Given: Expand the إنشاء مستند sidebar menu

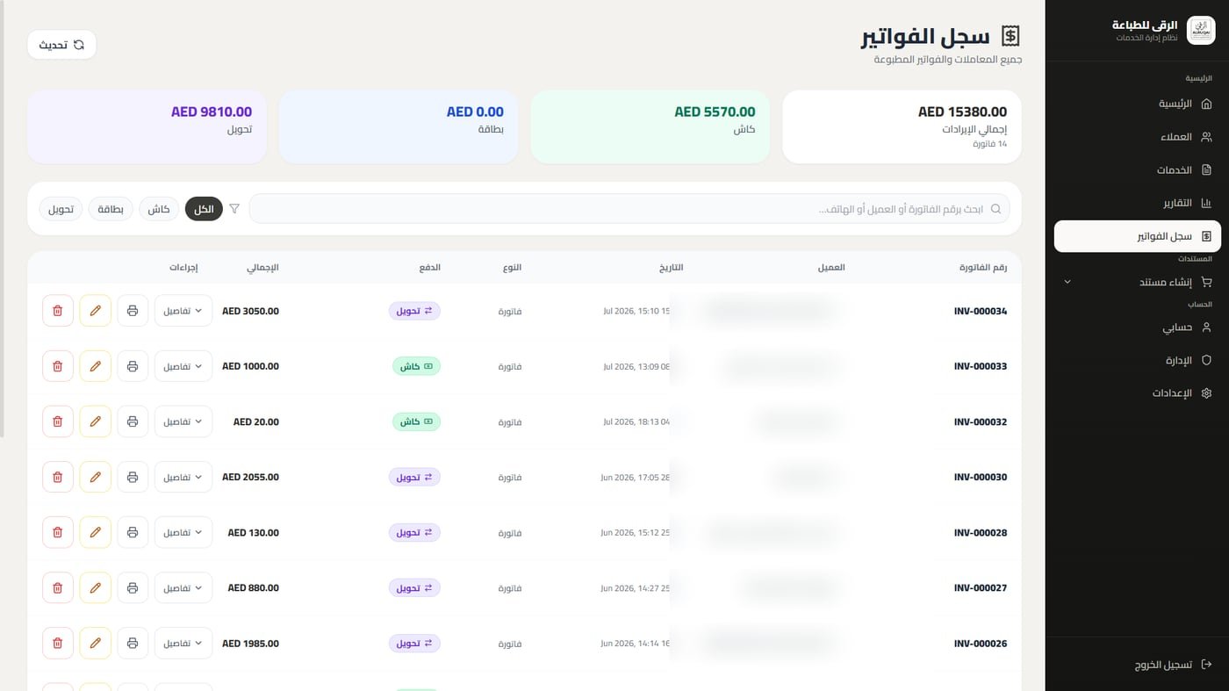Looking at the screenshot, I should point(1137,282).
